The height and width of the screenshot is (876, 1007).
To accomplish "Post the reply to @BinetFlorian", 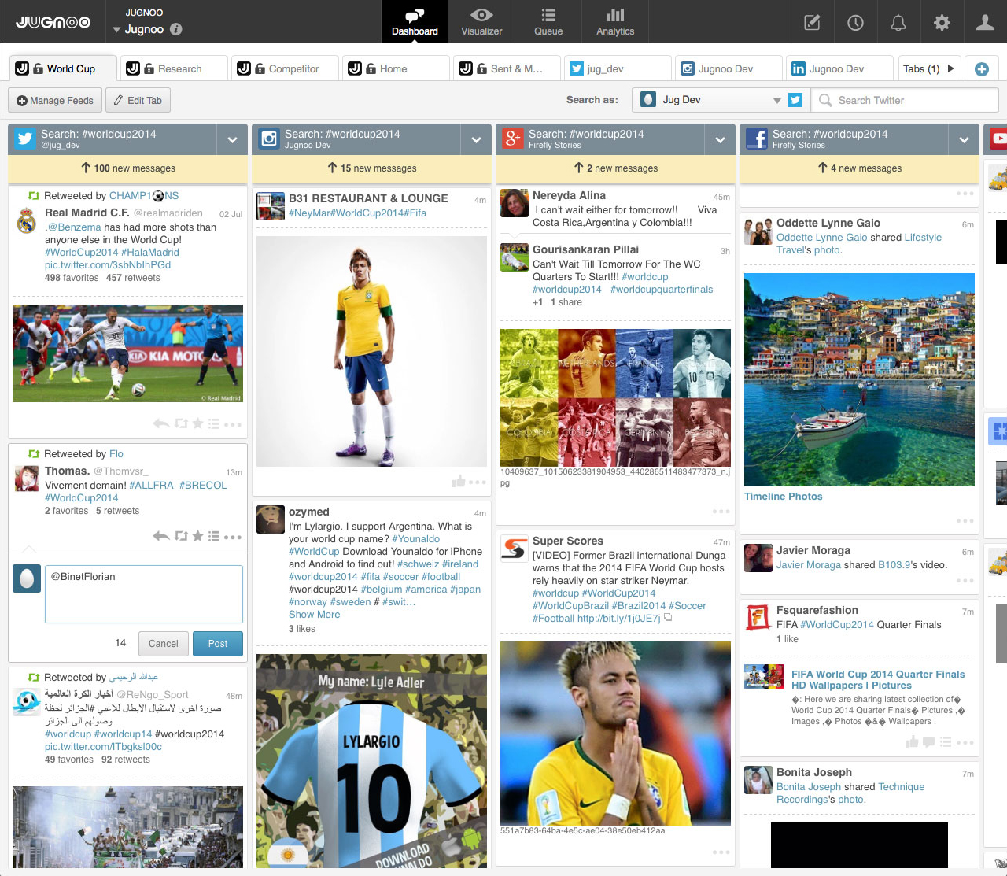I will point(218,643).
